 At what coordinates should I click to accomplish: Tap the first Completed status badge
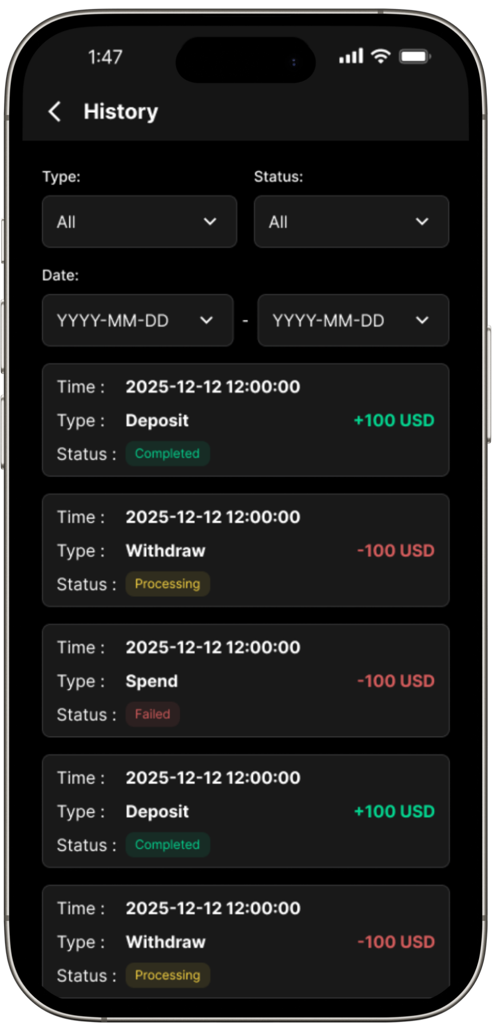tap(168, 454)
